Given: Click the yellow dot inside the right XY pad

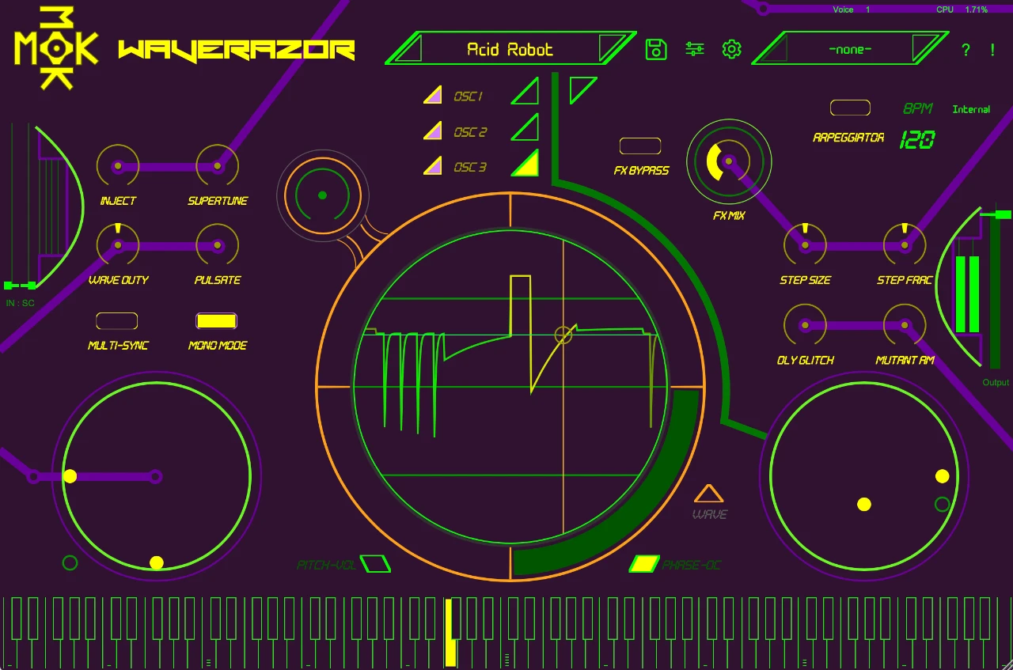Looking at the screenshot, I should (x=864, y=504).
